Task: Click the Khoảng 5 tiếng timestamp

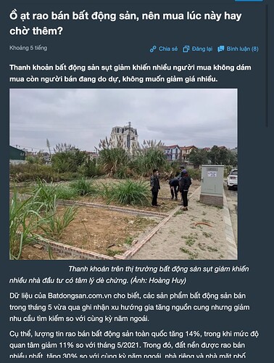Action: [x=28, y=48]
